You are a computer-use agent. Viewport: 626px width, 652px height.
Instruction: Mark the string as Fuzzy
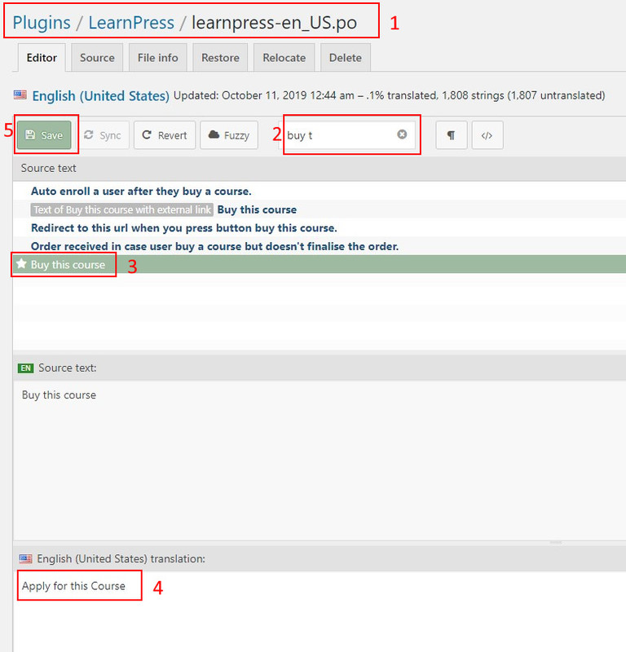(229, 135)
